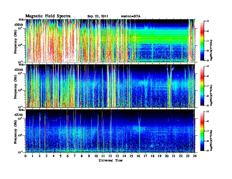
Task: Click hour "20" on the Universal Time axis
Action: click(x=167, y=156)
